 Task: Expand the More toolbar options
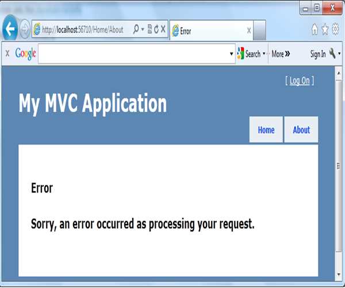[x=281, y=54]
